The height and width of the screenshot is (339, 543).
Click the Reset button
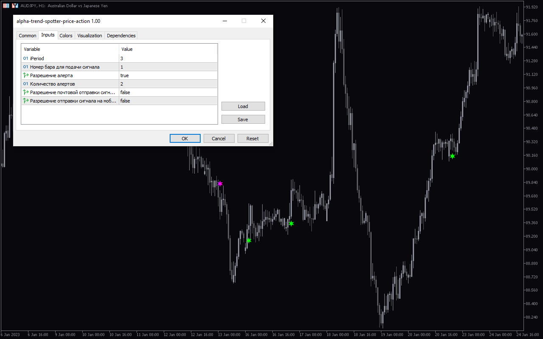[x=252, y=139]
